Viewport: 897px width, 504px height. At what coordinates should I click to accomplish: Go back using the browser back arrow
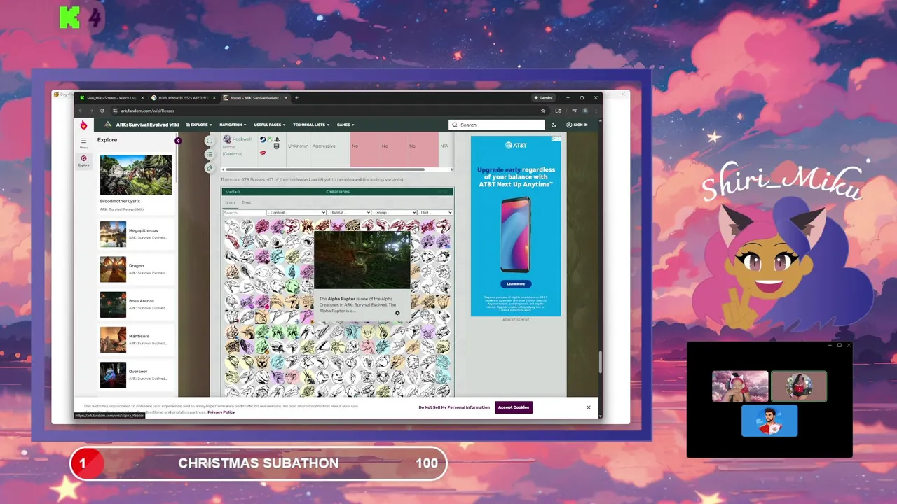[80, 111]
